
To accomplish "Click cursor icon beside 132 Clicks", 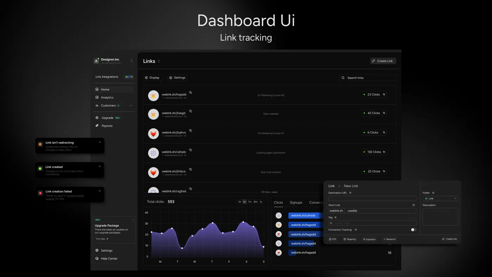I will coord(384,152).
